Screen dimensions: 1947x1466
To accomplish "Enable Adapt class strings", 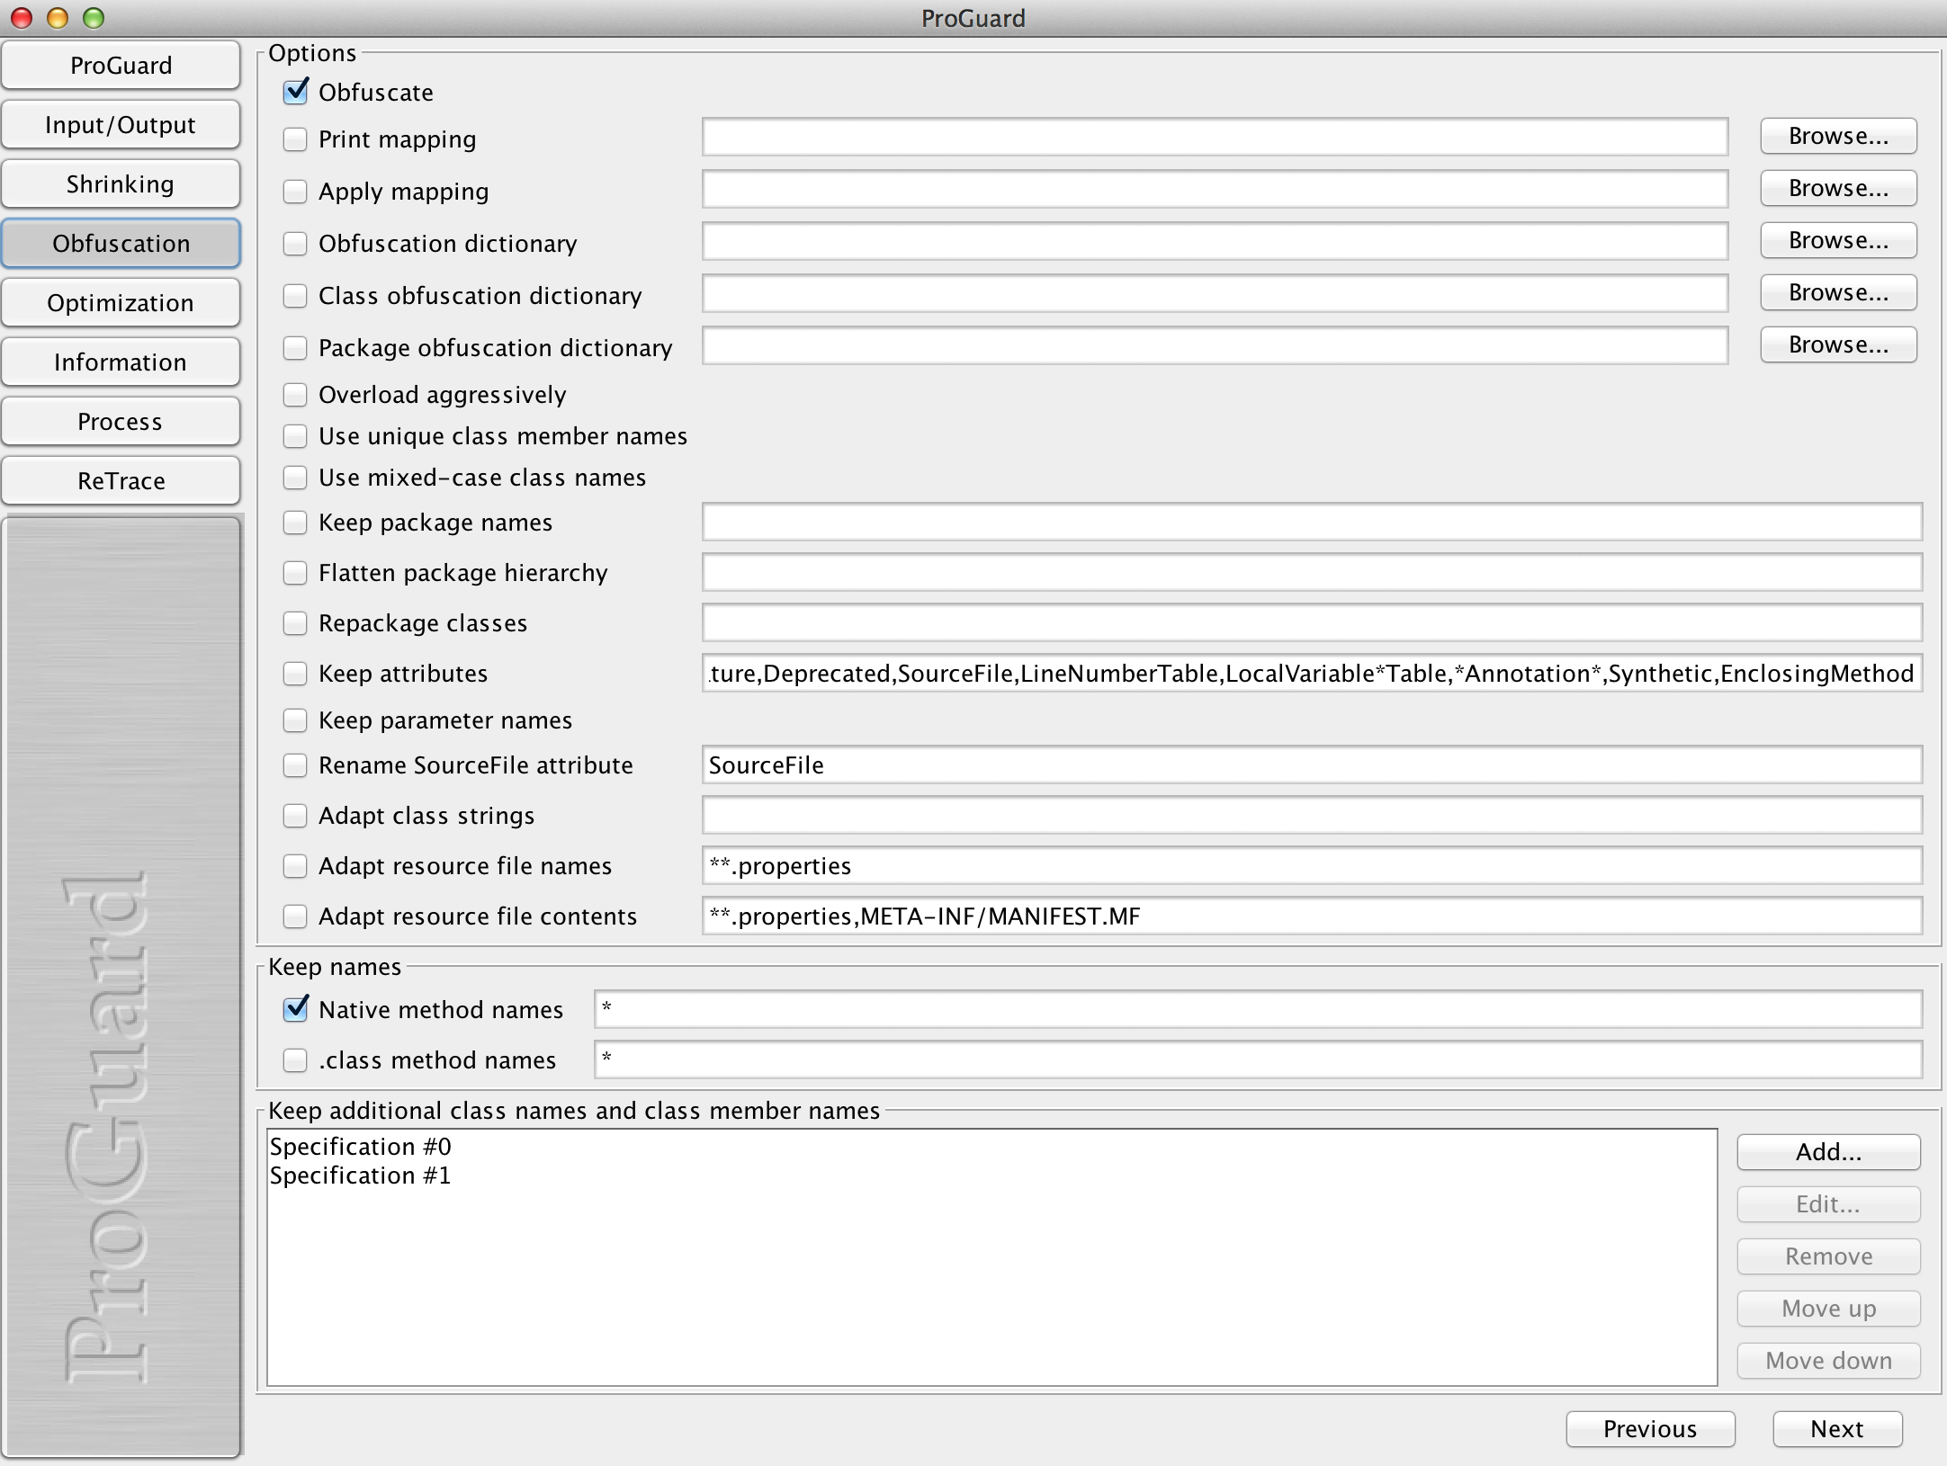I will click(x=295, y=816).
